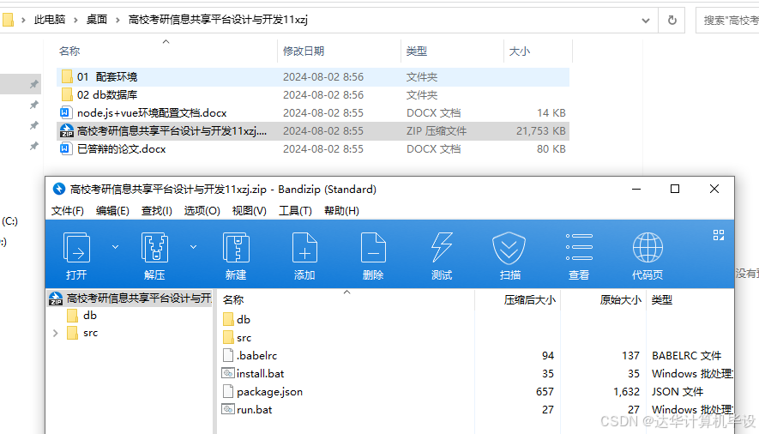
Task: Click 此电脑 in the Explorer breadcrumb
Action: tap(50, 20)
